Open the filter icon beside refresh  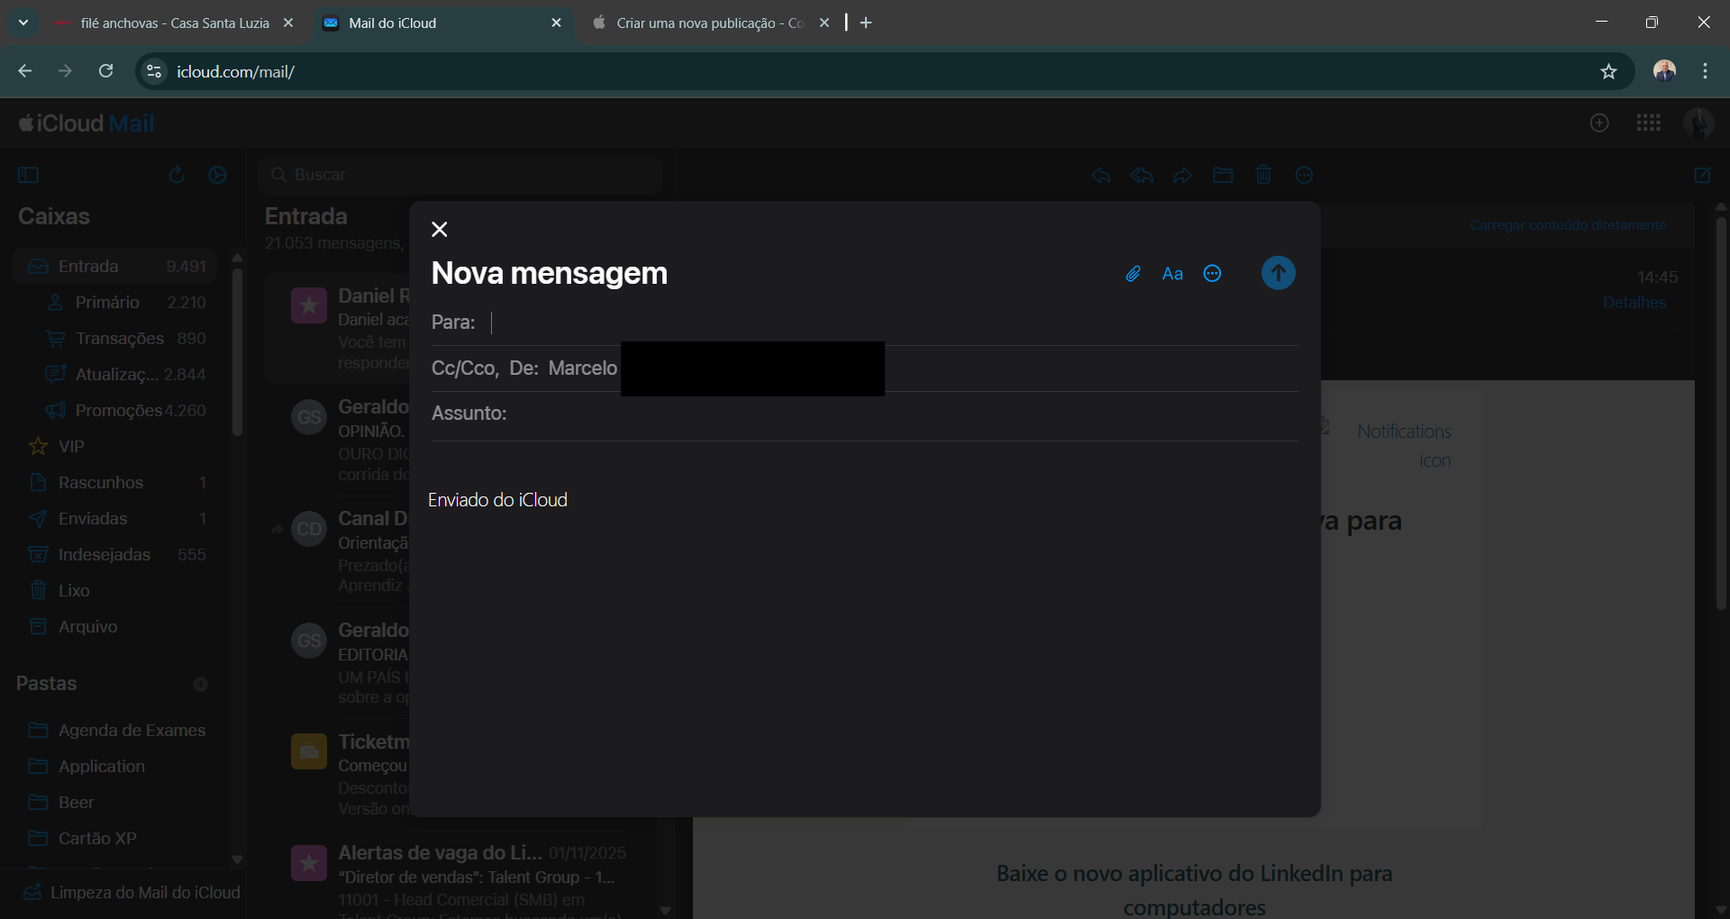217,175
